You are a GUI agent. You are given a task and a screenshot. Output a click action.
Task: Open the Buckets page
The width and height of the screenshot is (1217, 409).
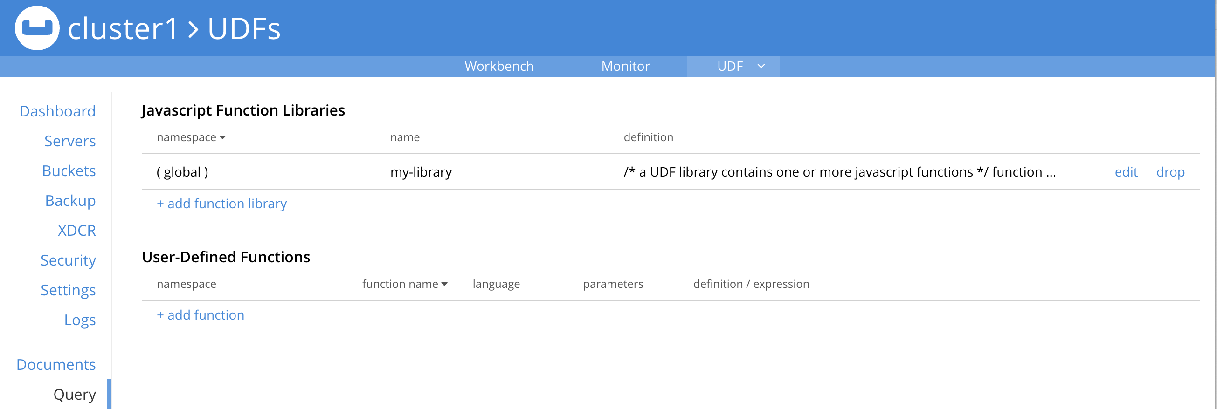69,171
